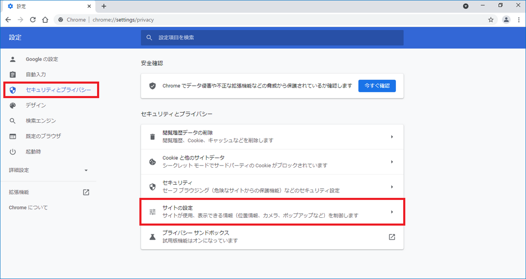This screenshot has height=279, width=526.
Task: Click the trash icon in 閲覧履歴データの削除 row
Action: coord(152,137)
